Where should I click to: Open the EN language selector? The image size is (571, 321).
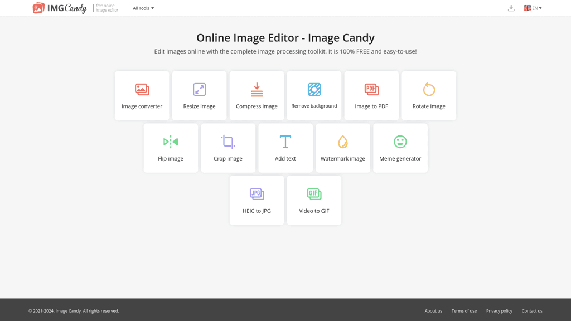coord(533,8)
